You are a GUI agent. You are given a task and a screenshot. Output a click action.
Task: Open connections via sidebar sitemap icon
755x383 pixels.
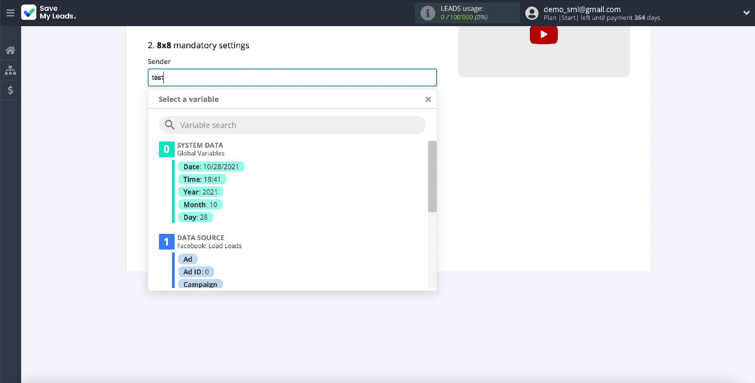pos(10,70)
